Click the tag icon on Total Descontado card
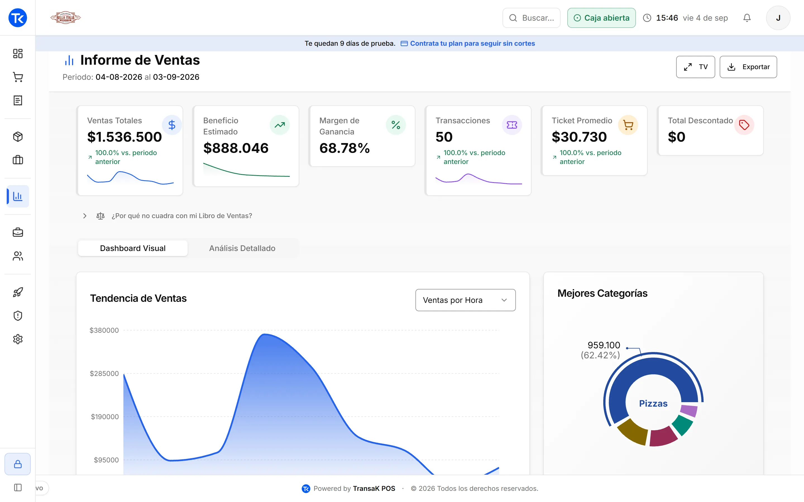 (744, 125)
